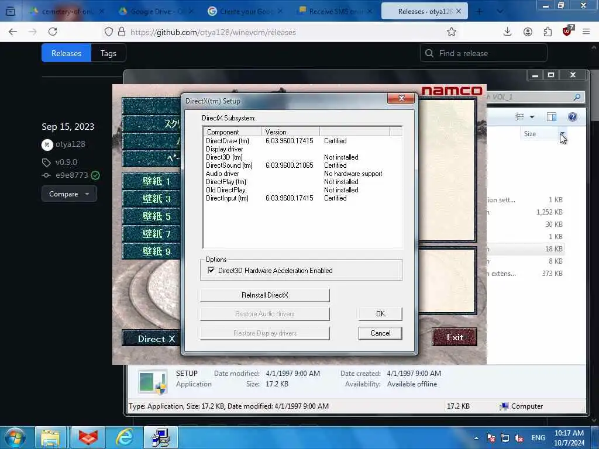This screenshot has width=599, height=449.
Task: Click the ENG language indicator
Action: coord(538,438)
